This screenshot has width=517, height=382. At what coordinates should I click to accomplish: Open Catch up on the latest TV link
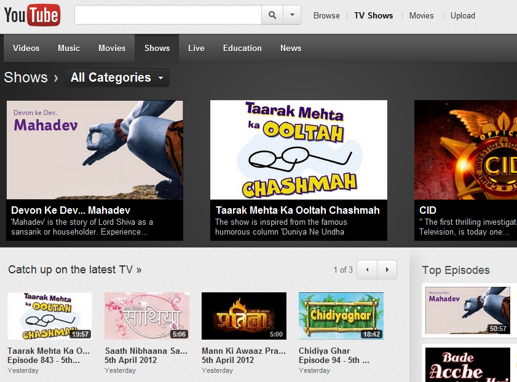click(x=75, y=270)
